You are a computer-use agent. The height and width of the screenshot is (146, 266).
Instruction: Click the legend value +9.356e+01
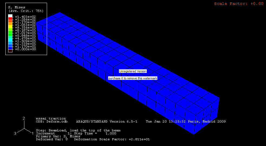click(x=25, y=28)
